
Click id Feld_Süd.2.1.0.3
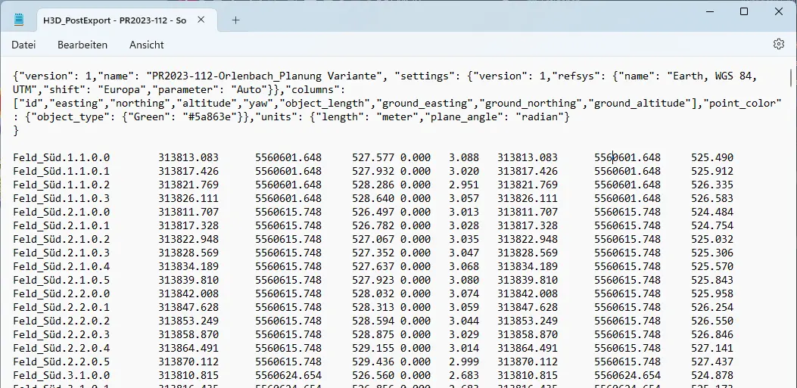pyautogui.click(x=61, y=253)
